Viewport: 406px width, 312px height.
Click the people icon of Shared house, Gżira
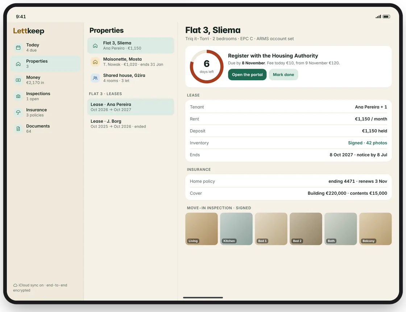[95, 78]
